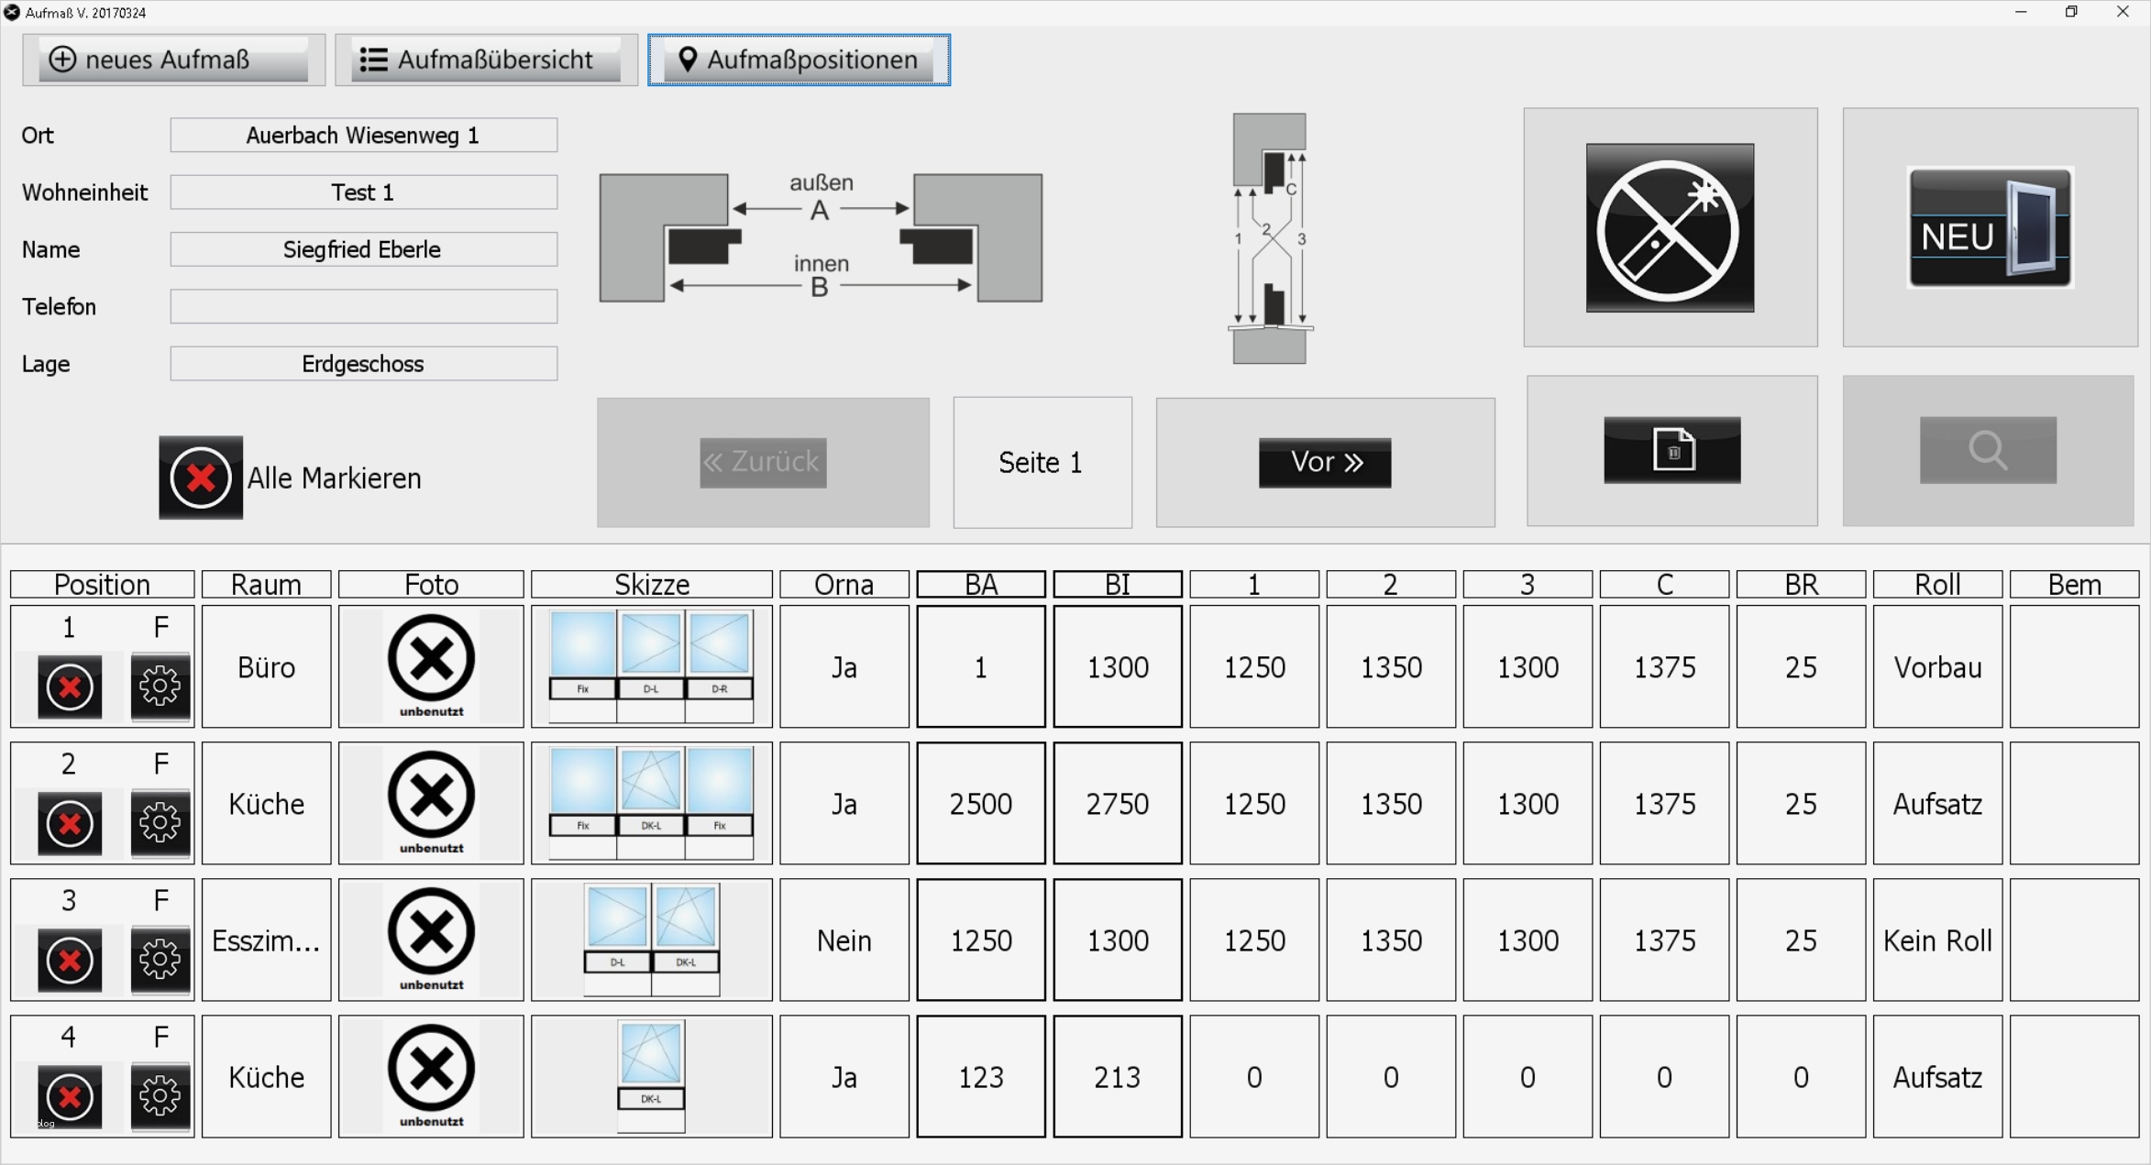
Task: Open Roll selection Vorbau in row 1
Action: click(x=1936, y=667)
